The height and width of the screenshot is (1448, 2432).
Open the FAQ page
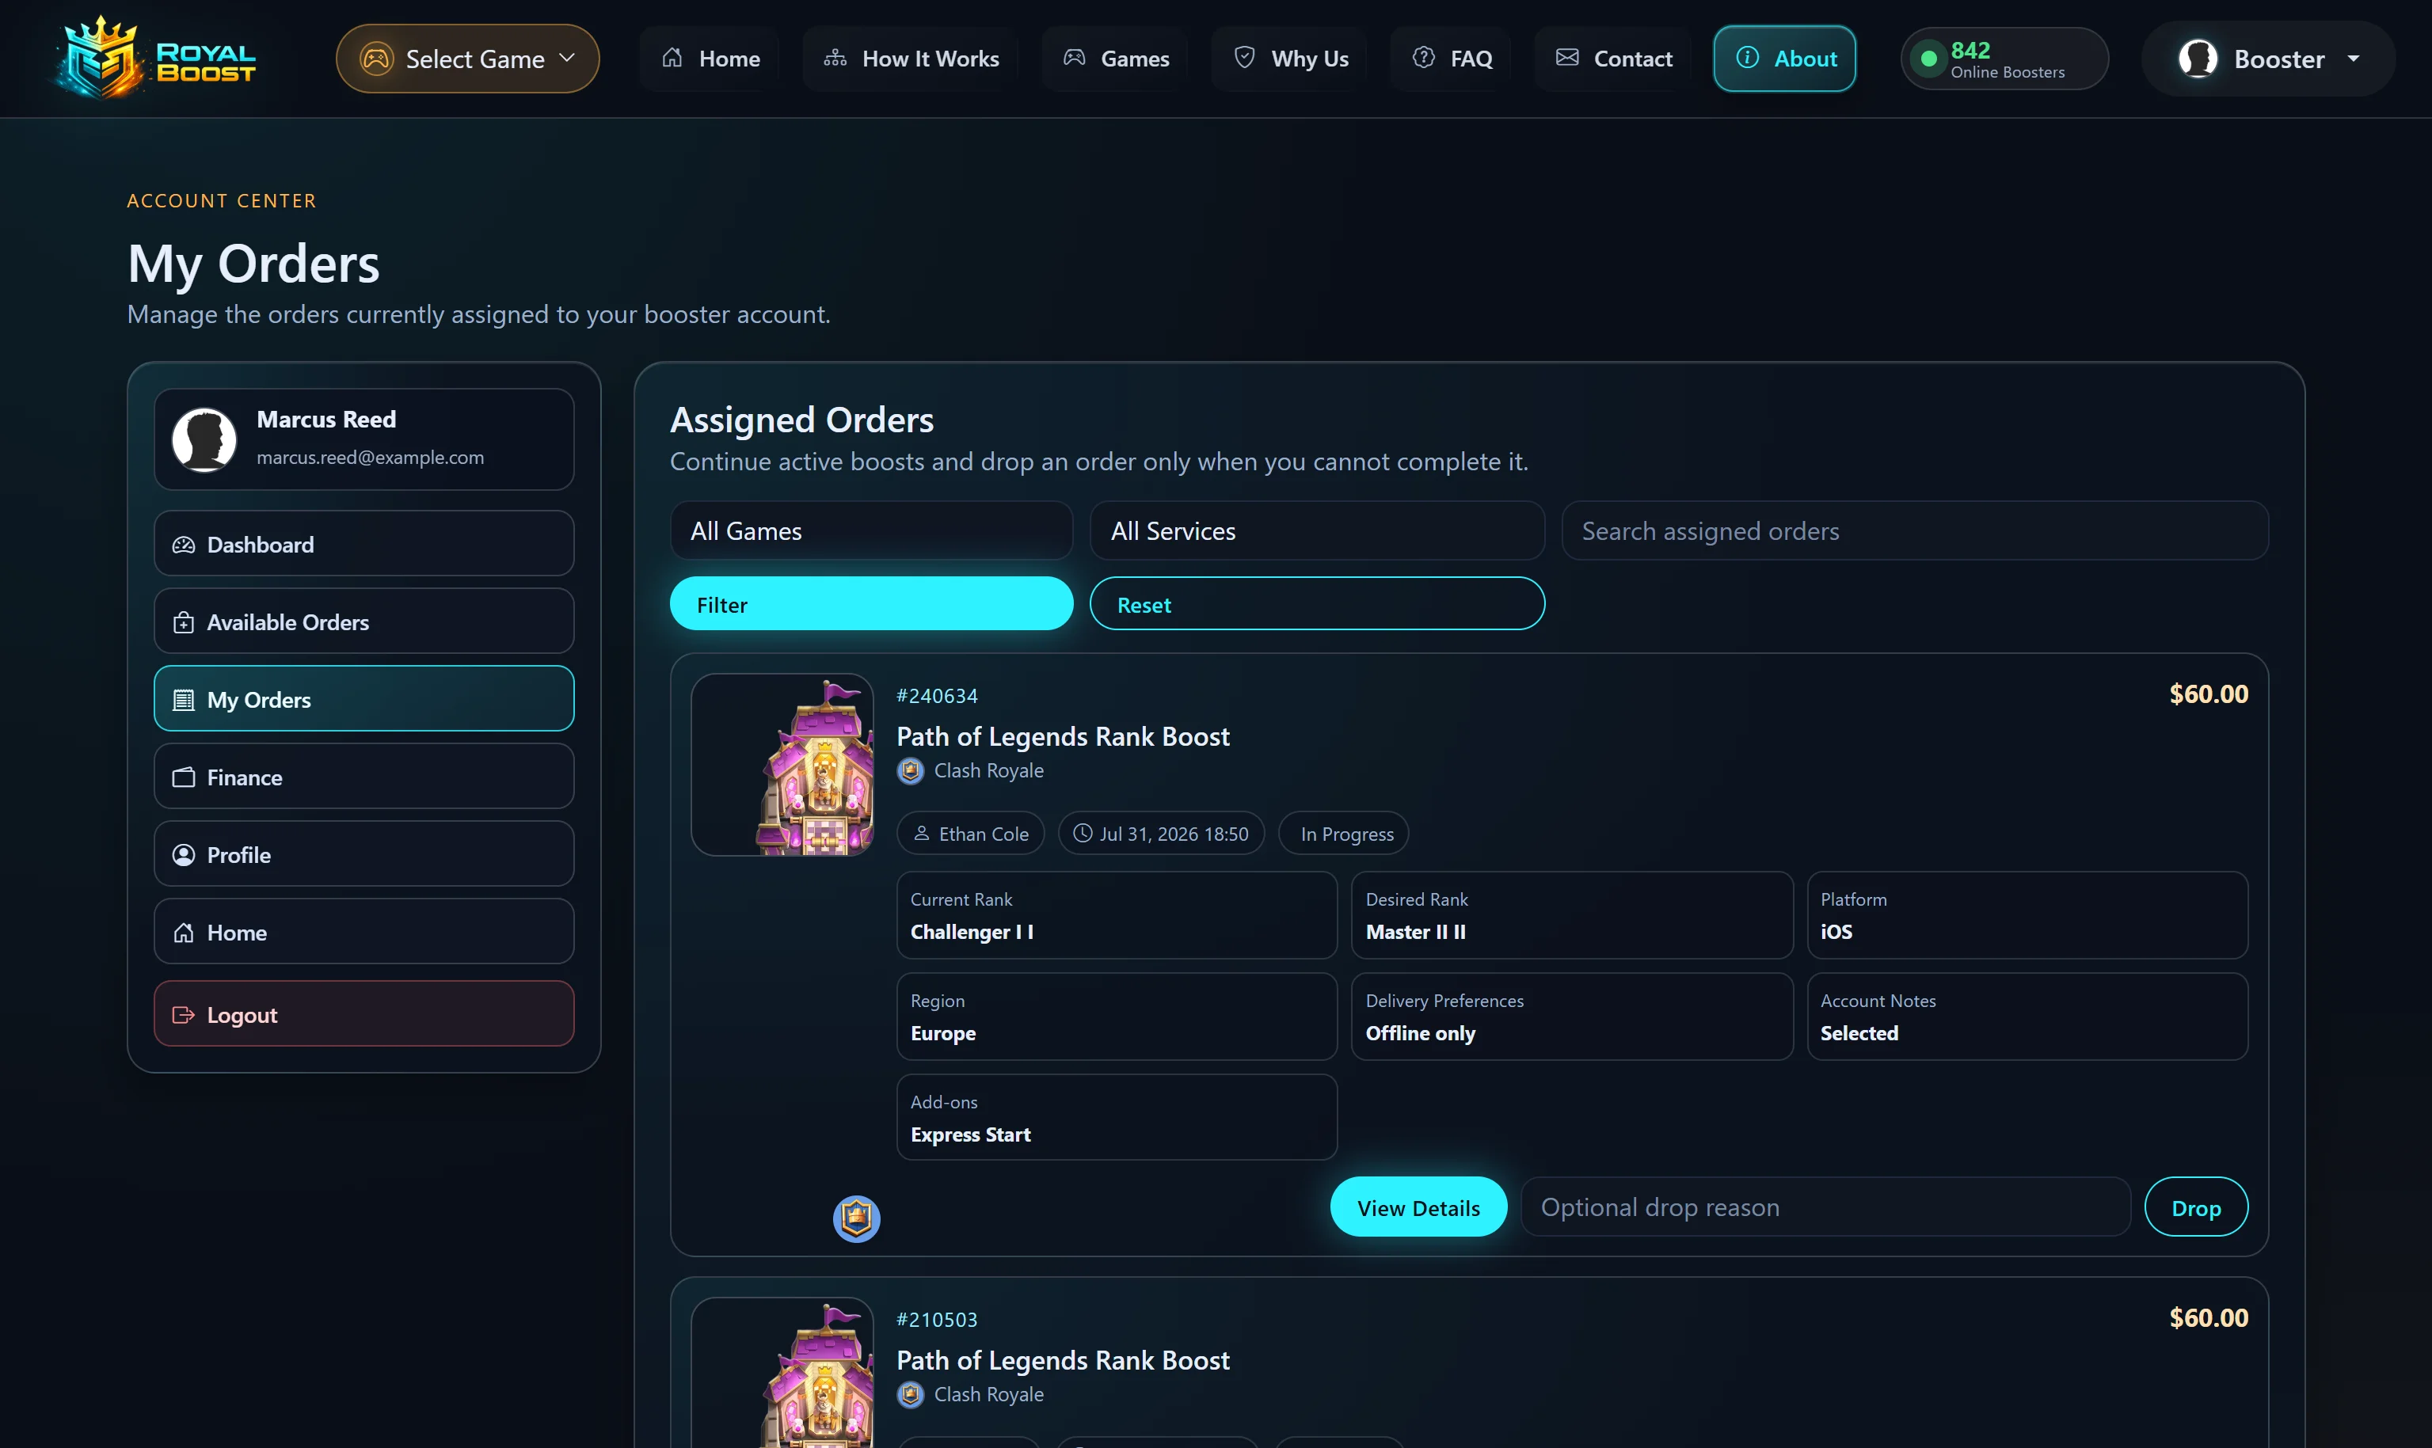click(1452, 59)
